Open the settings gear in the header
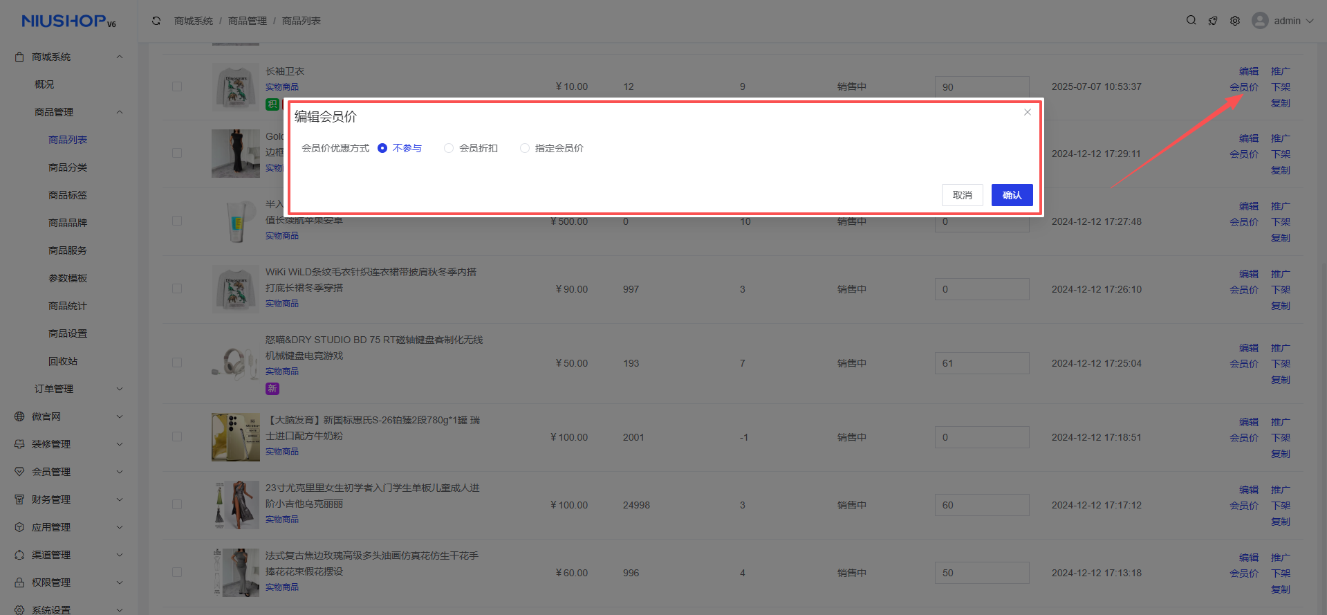Viewport: 1327px width, 615px height. (1235, 21)
